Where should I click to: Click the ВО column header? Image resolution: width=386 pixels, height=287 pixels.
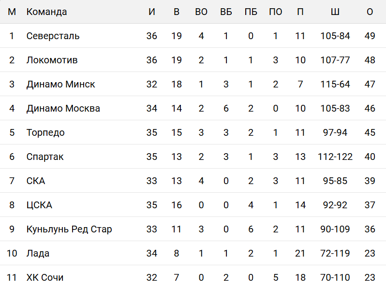pyautogui.click(x=201, y=12)
